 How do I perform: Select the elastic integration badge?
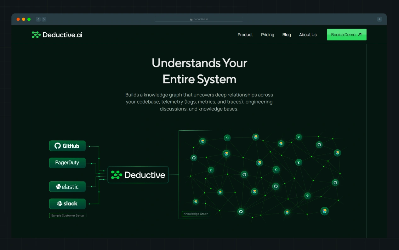[67, 187]
